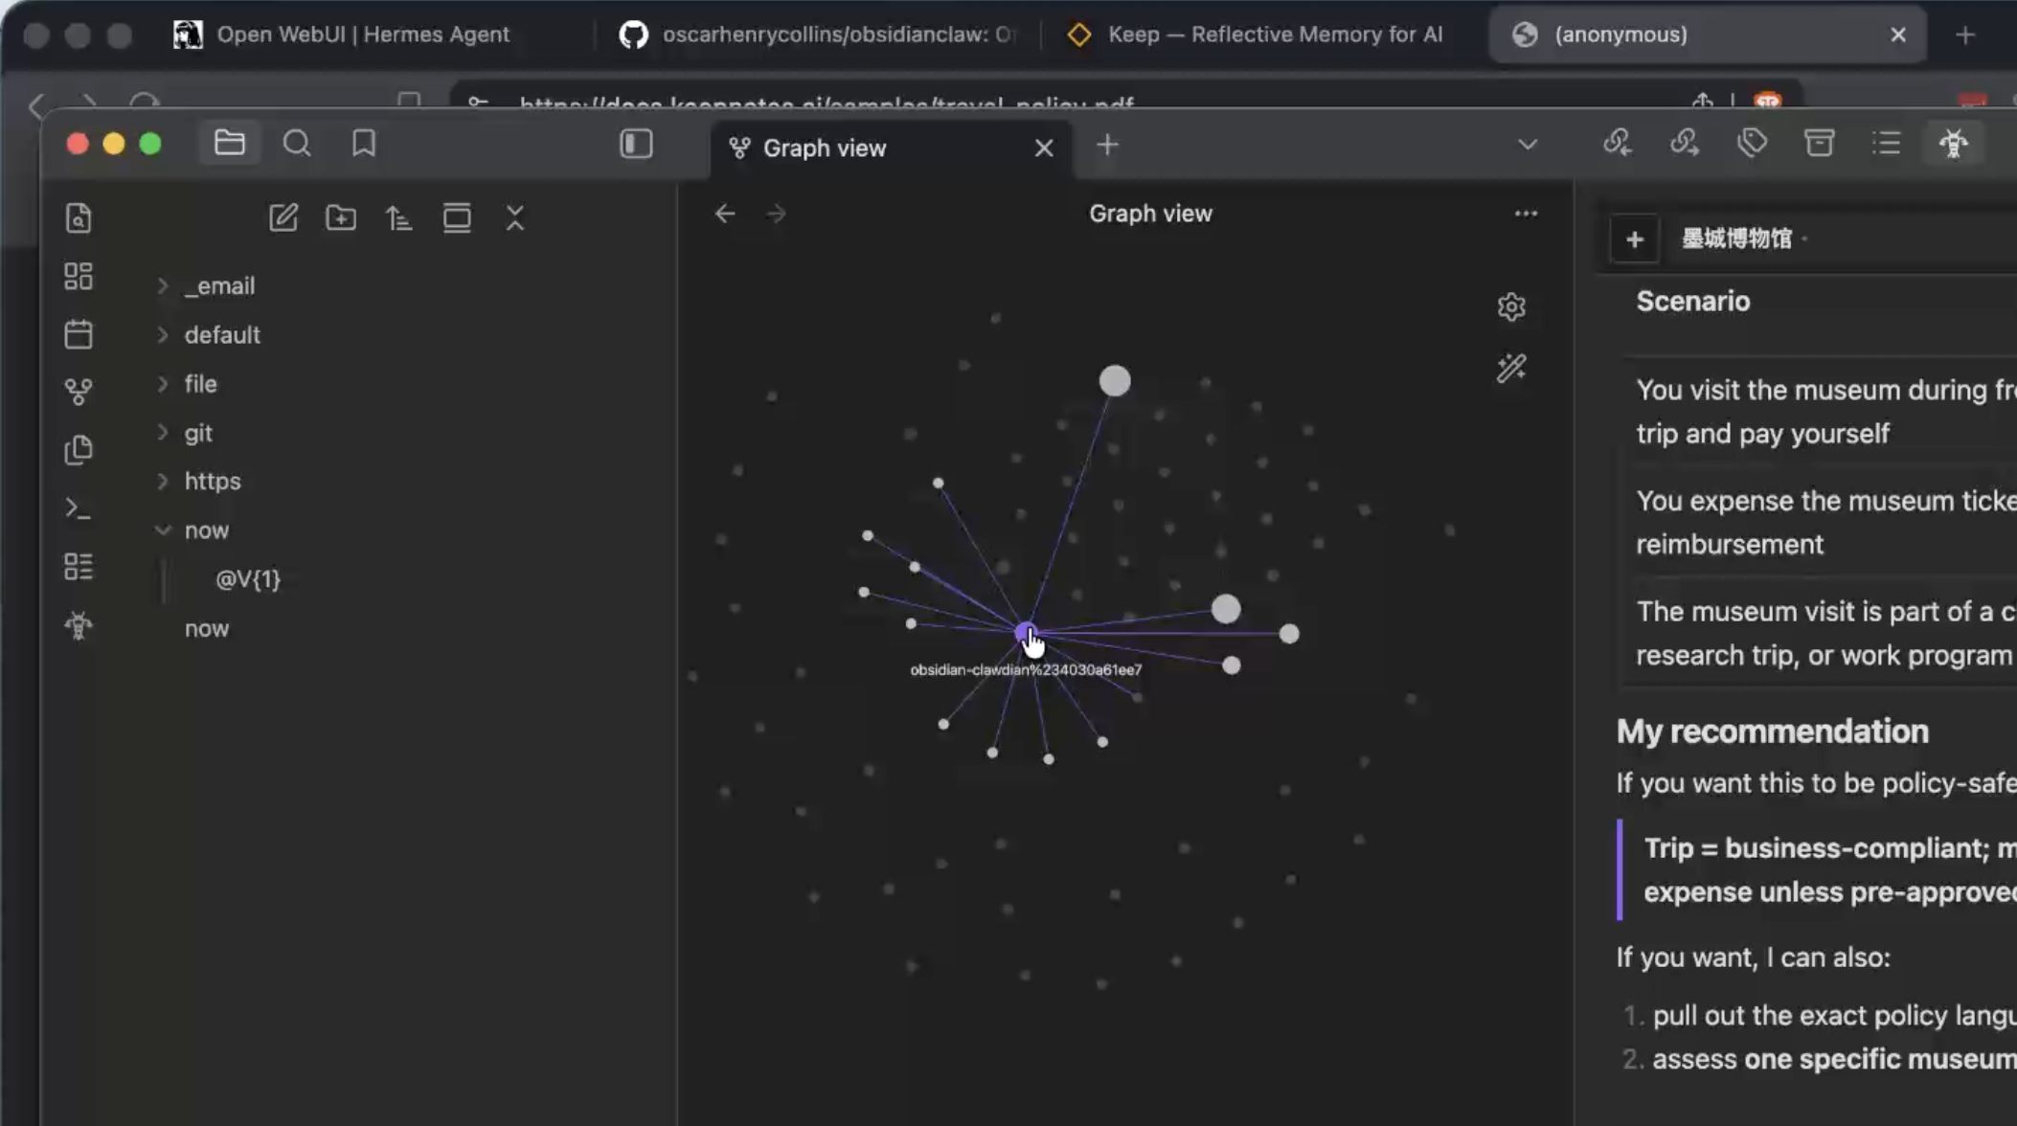Open command terminal ribbon icon
The image size is (2017, 1126).
[x=79, y=507]
